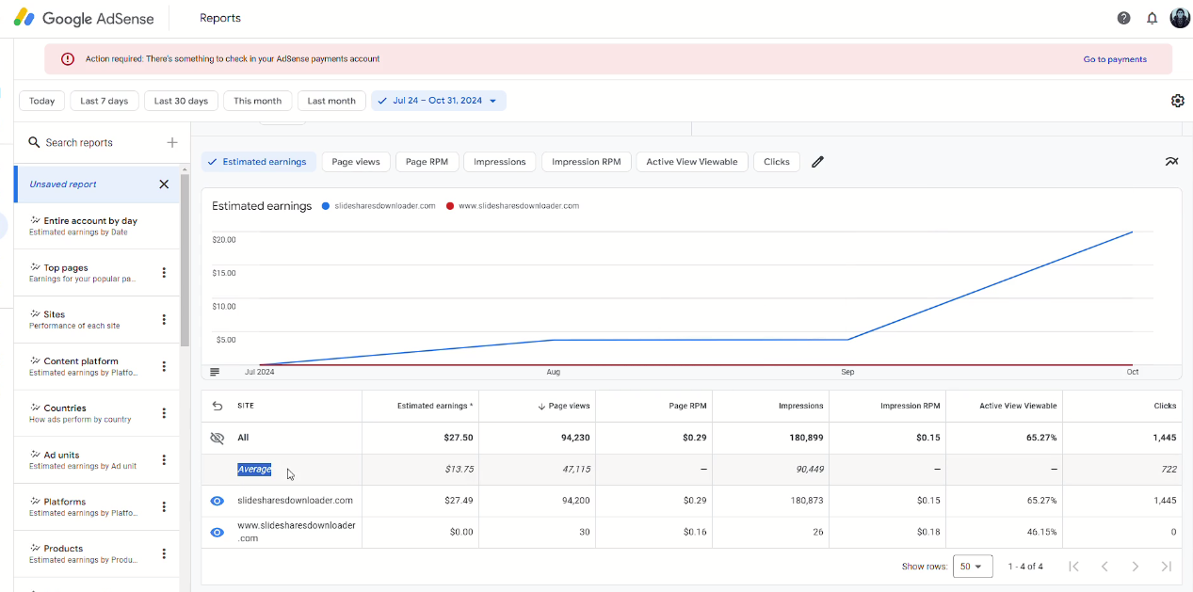This screenshot has width=1193, height=592.
Task: Enable the Clicks metric chip
Action: tap(777, 162)
